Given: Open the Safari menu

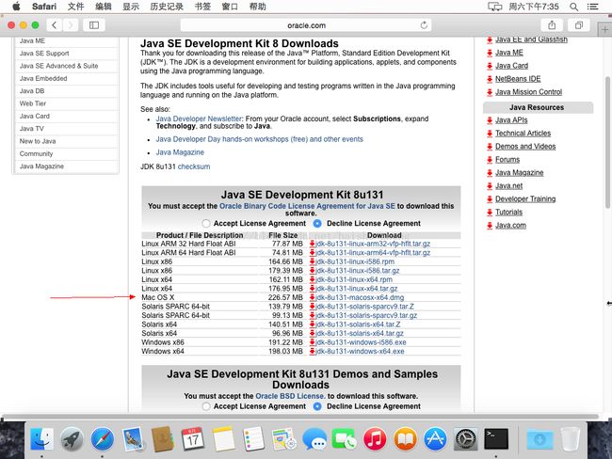Looking at the screenshot, I should click(x=44, y=7).
